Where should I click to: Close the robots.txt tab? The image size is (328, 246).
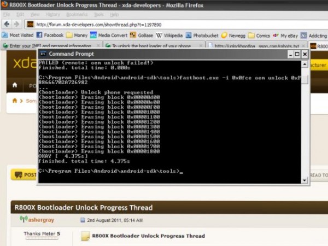pyautogui.click(x=303, y=45)
